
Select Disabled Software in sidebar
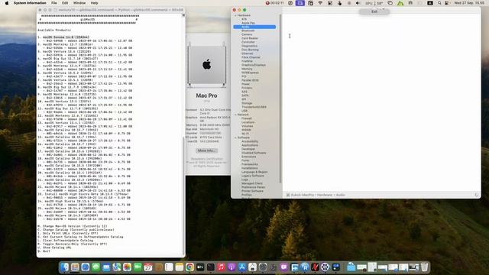tap(254, 153)
